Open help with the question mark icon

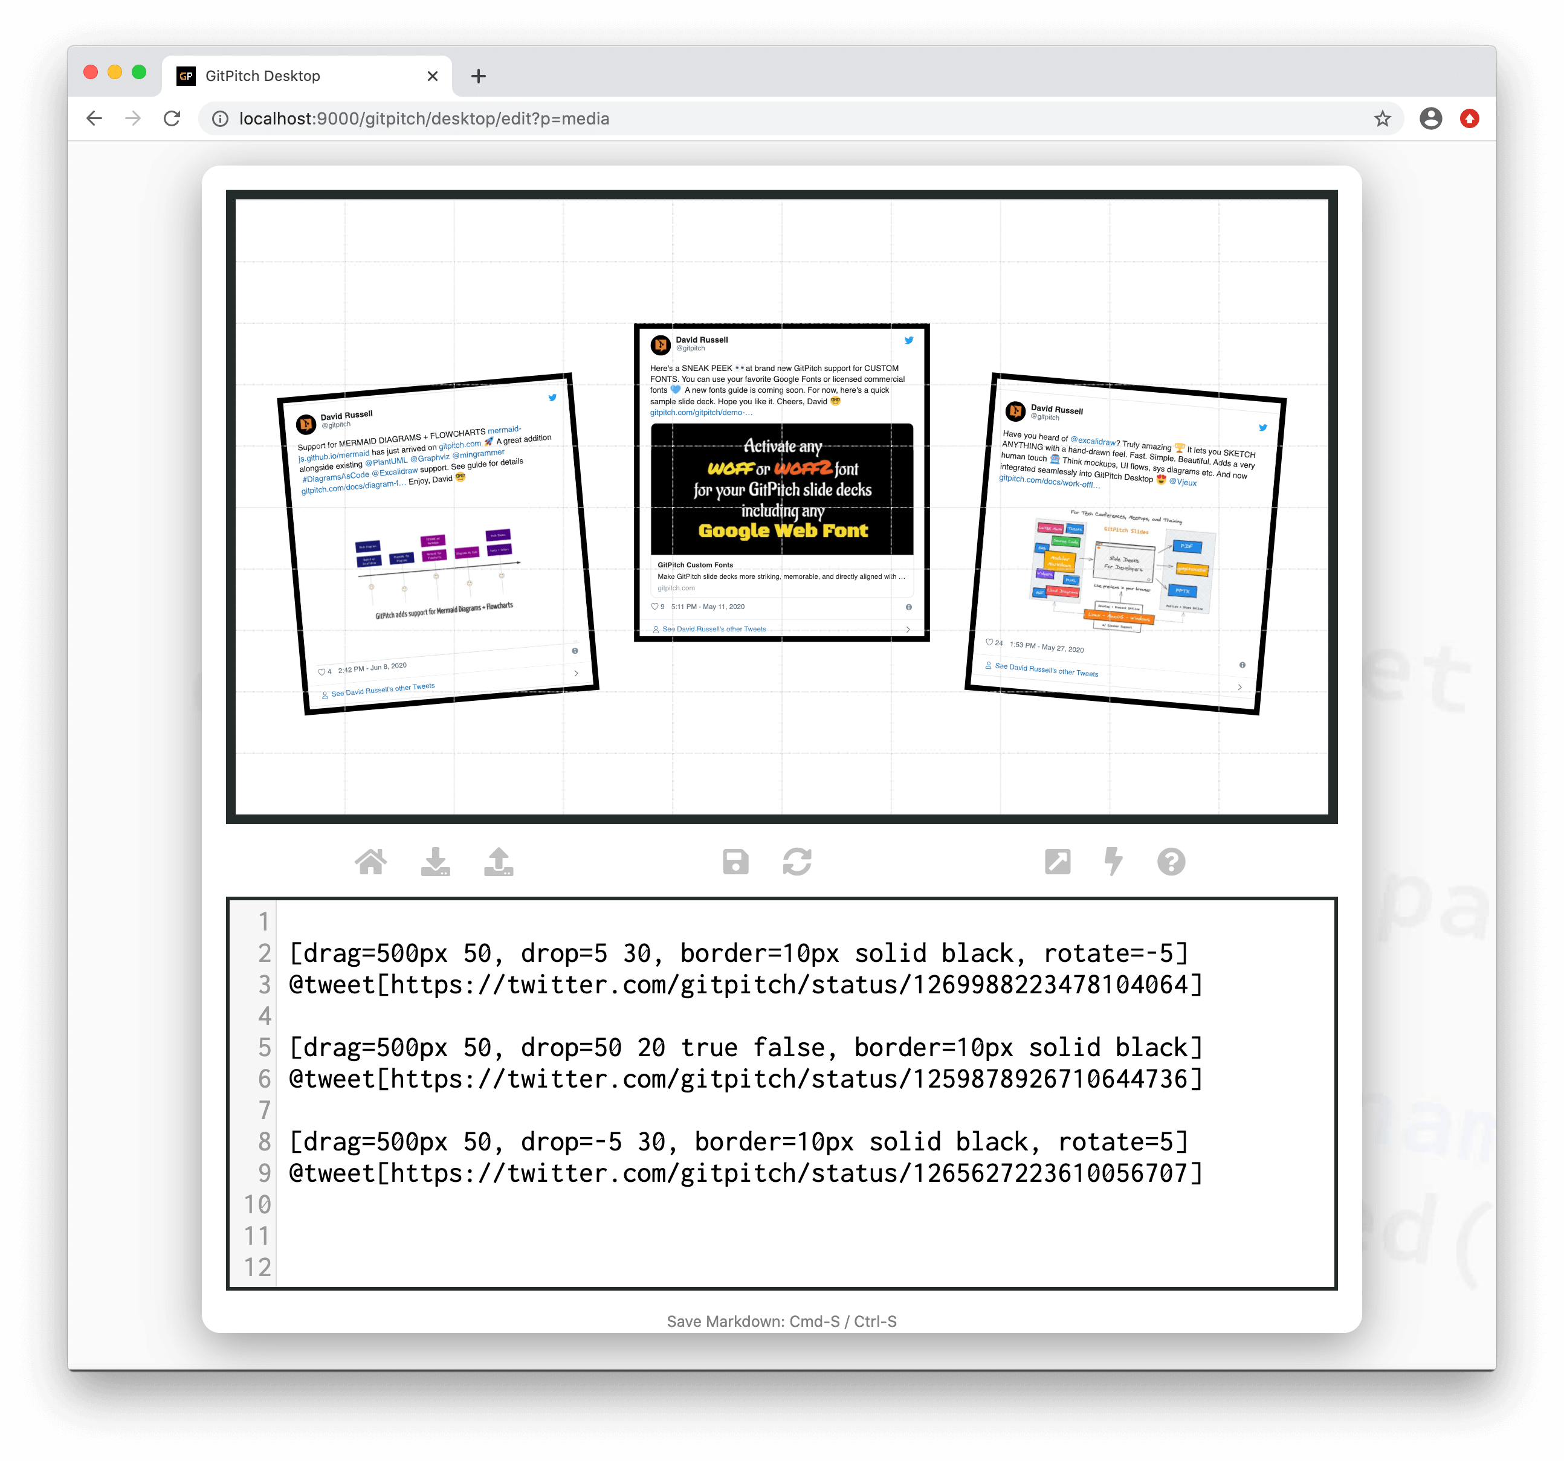[1171, 862]
